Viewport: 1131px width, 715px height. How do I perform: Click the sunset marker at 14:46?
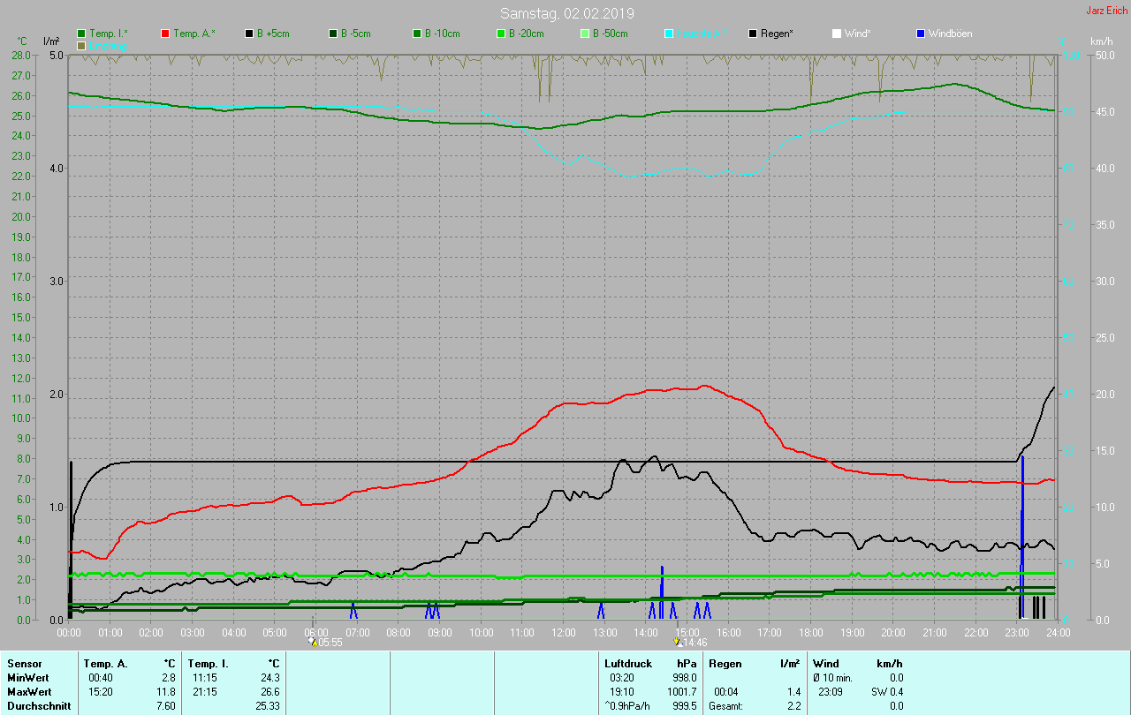click(x=677, y=643)
